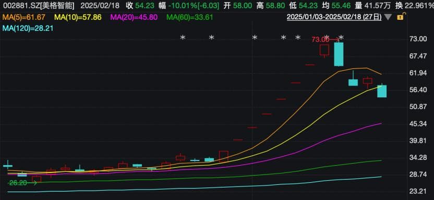Viewport: 434px width, 200px height.
Task: Select the MA(10)=57.86 indicator label
Action: (x=78, y=17)
